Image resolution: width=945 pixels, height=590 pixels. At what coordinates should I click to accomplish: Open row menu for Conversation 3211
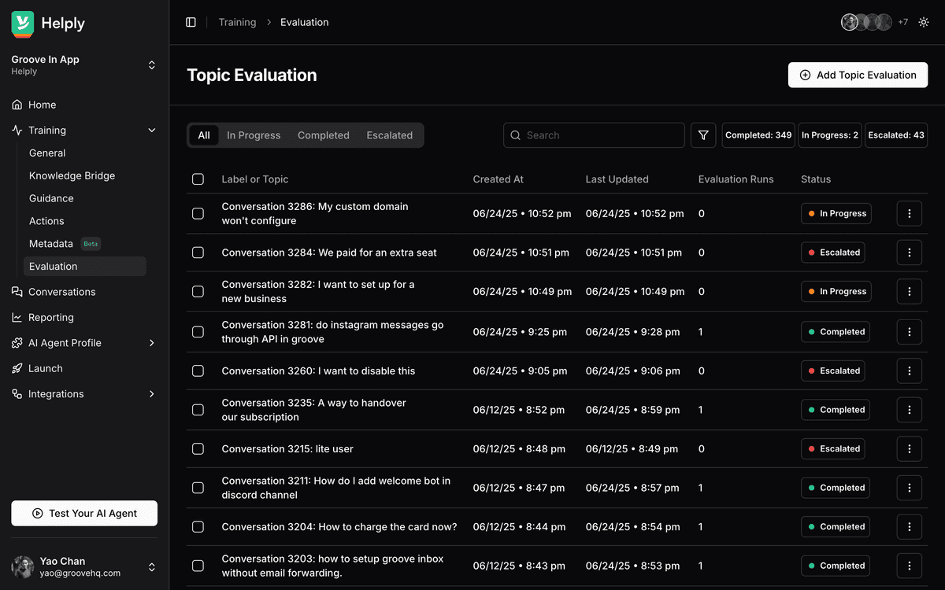click(910, 488)
